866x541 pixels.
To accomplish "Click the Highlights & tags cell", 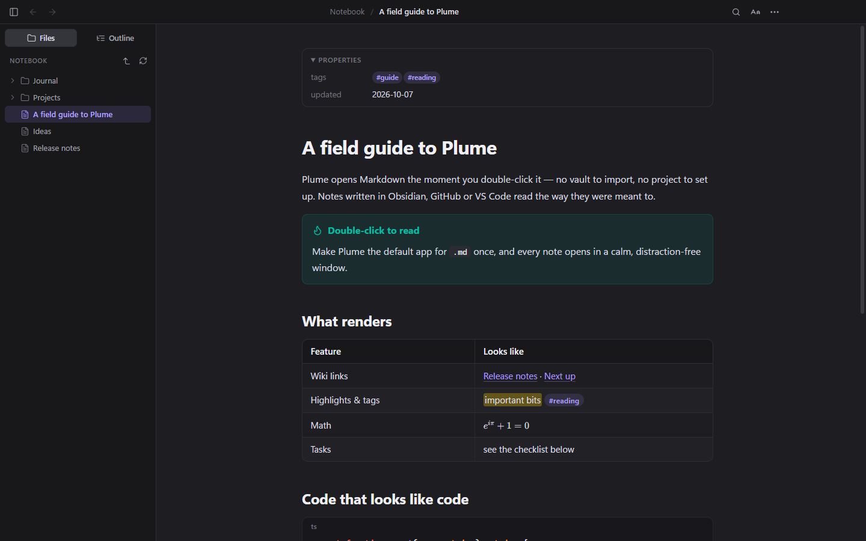I will click(388, 400).
